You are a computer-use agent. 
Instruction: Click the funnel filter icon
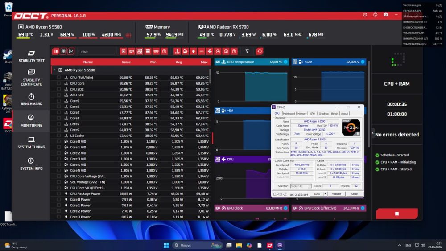coord(247,51)
